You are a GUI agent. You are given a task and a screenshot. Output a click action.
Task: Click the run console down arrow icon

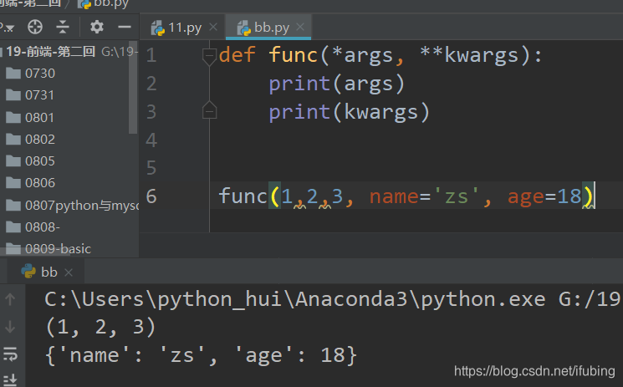click(x=10, y=327)
